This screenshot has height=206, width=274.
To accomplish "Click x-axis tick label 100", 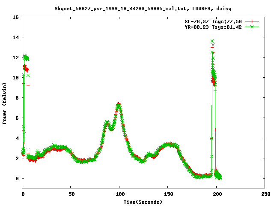I will tap(120, 194).
